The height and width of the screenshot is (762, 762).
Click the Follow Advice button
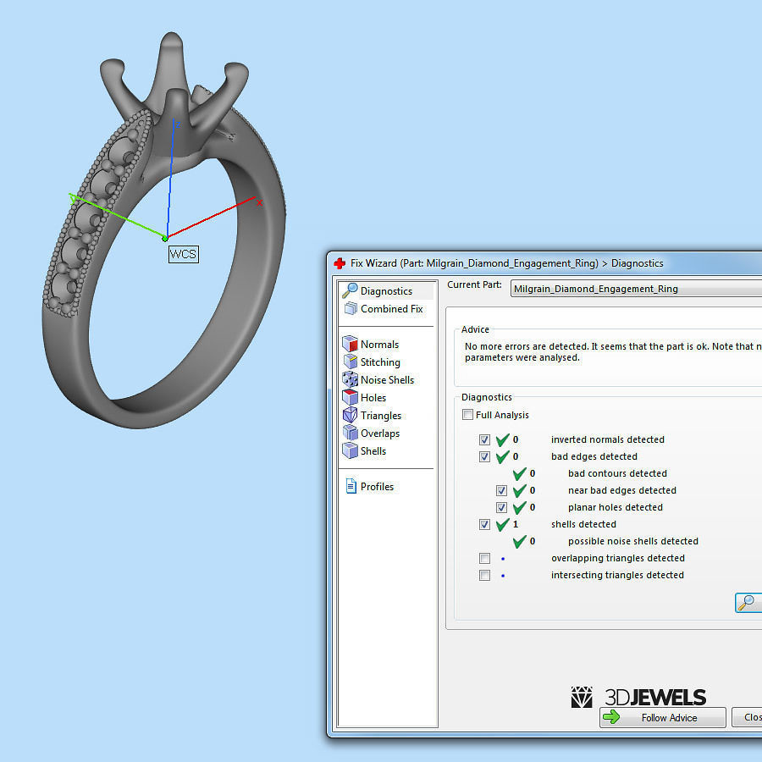tap(663, 717)
